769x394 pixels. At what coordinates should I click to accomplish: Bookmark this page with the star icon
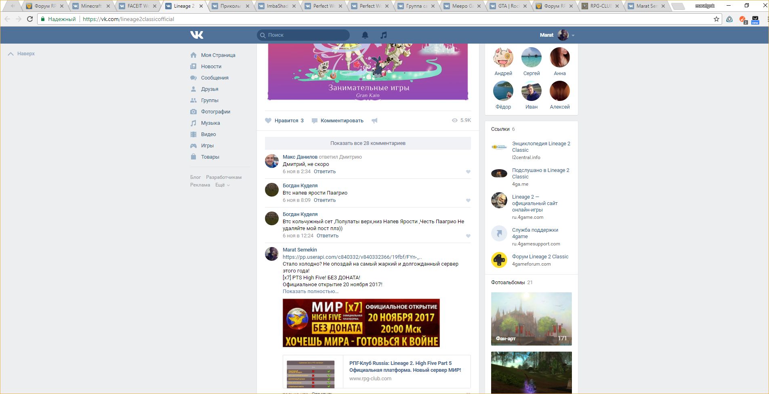tap(716, 19)
